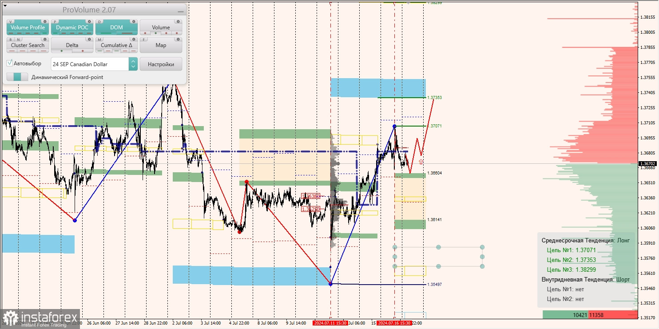Screen dimensions: 659x329
Task: Click the 1.37071 target level label
Action: (434, 126)
